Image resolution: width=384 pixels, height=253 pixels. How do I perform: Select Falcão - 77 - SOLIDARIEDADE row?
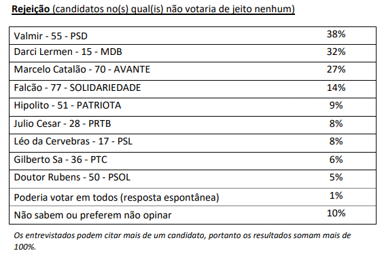point(192,89)
